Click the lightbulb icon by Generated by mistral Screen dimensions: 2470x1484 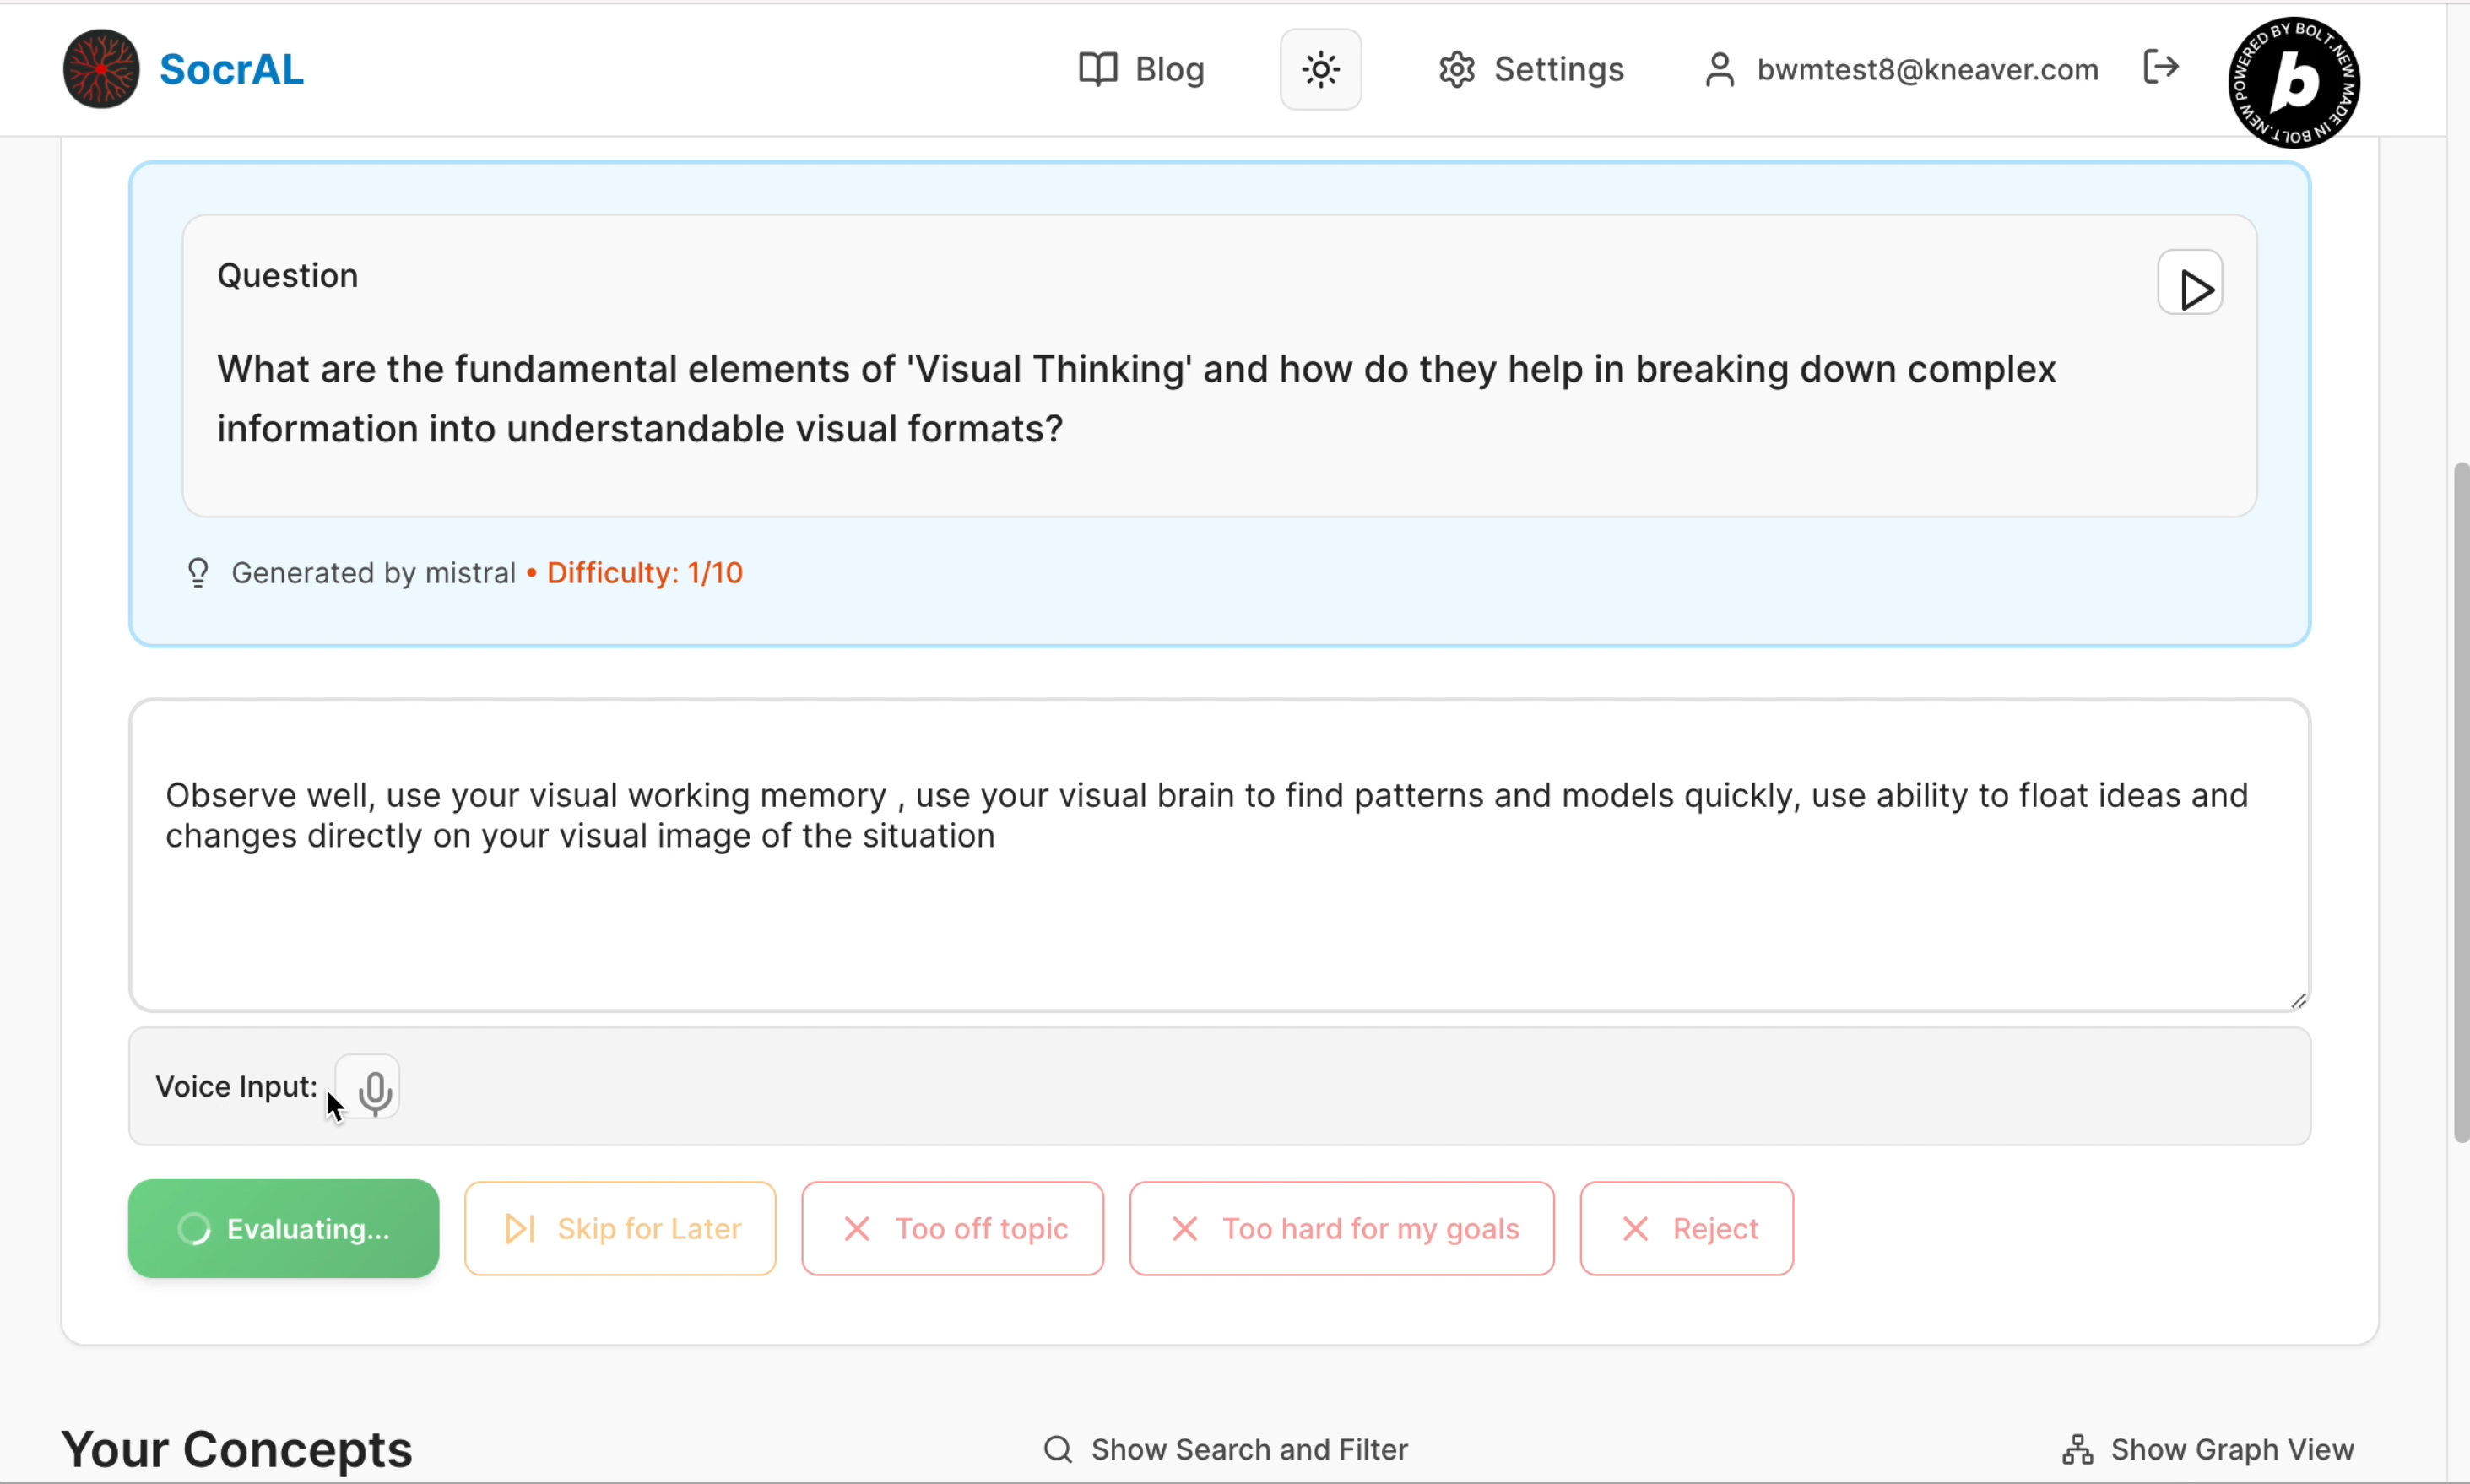click(198, 573)
